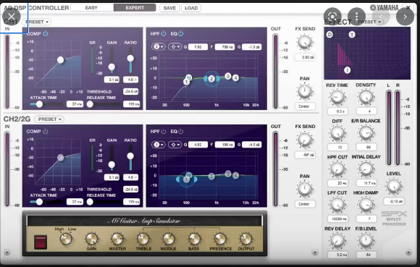Click the SAVE button

pos(169,8)
